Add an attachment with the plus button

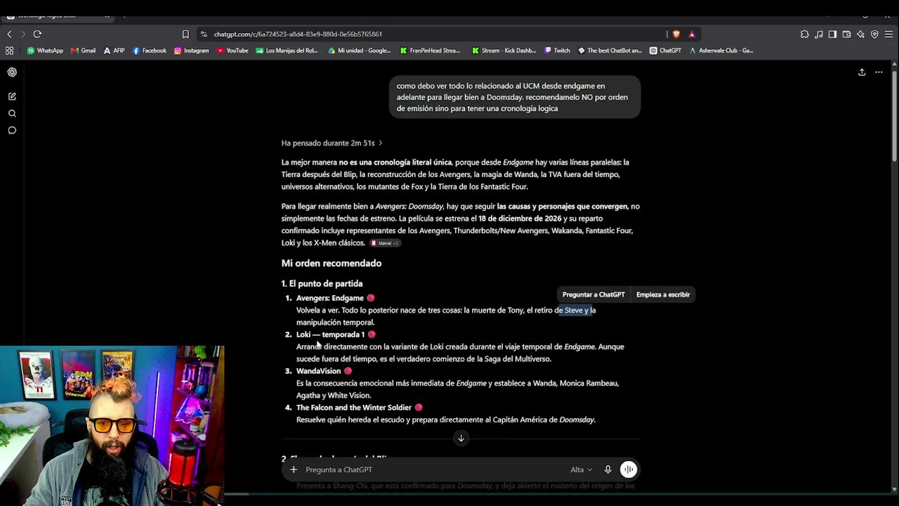(x=294, y=469)
